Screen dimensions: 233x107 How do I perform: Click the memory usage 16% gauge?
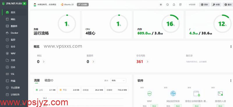point(170,24)
